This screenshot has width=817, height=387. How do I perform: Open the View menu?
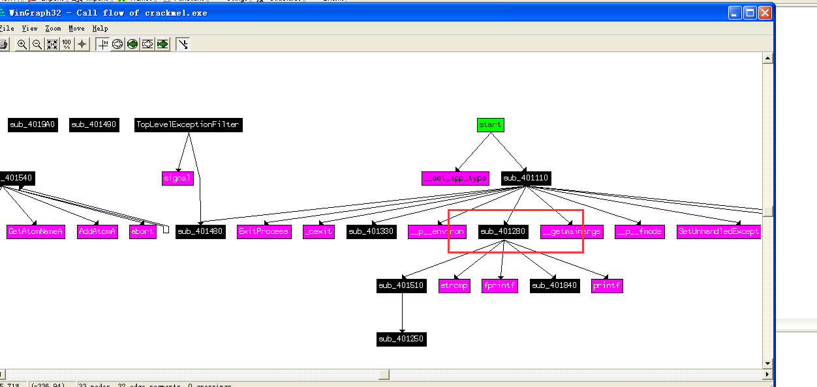coord(30,29)
